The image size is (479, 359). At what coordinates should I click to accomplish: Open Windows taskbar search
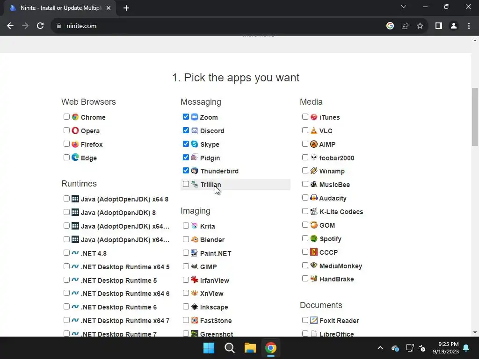coord(229,348)
